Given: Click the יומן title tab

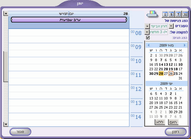Looking at the screenshot, I should tap(80, 4).
